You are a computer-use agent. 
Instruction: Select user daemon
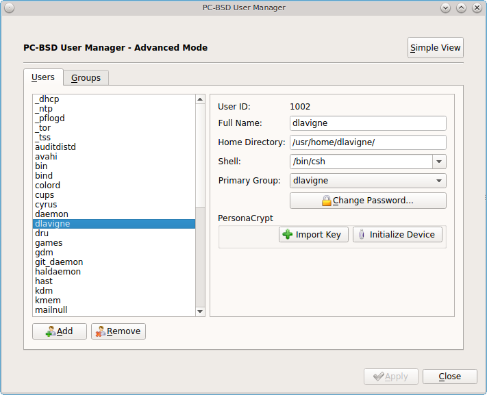pos(114,214)
